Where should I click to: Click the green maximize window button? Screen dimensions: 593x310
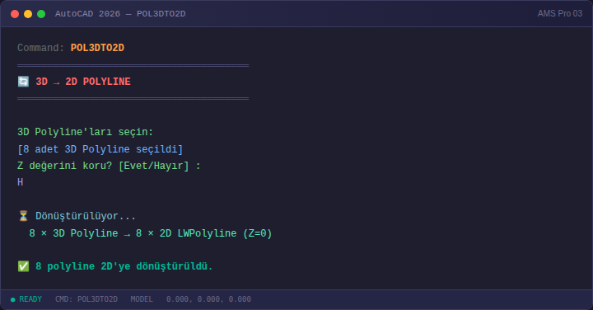coord(41,14)
